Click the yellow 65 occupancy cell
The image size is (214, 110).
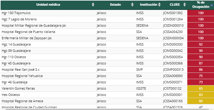point(200,88)
